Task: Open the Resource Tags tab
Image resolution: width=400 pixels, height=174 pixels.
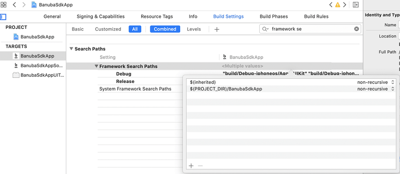Action: [157, 16]
